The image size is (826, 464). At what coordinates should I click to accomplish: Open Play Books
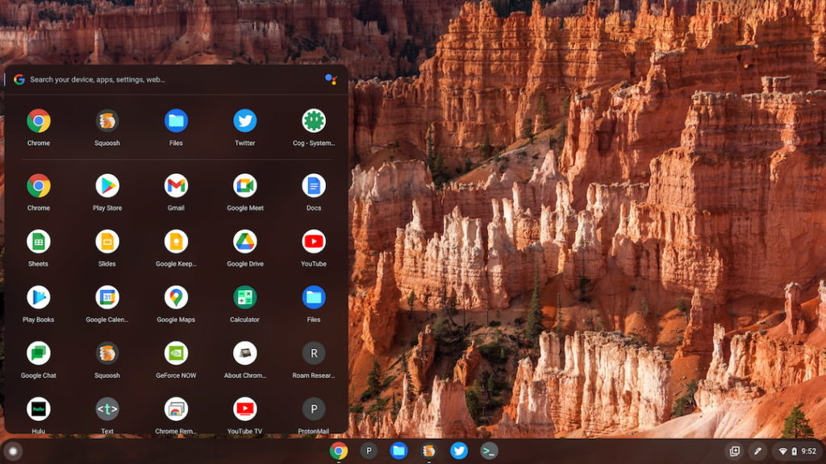coord(39,297)
